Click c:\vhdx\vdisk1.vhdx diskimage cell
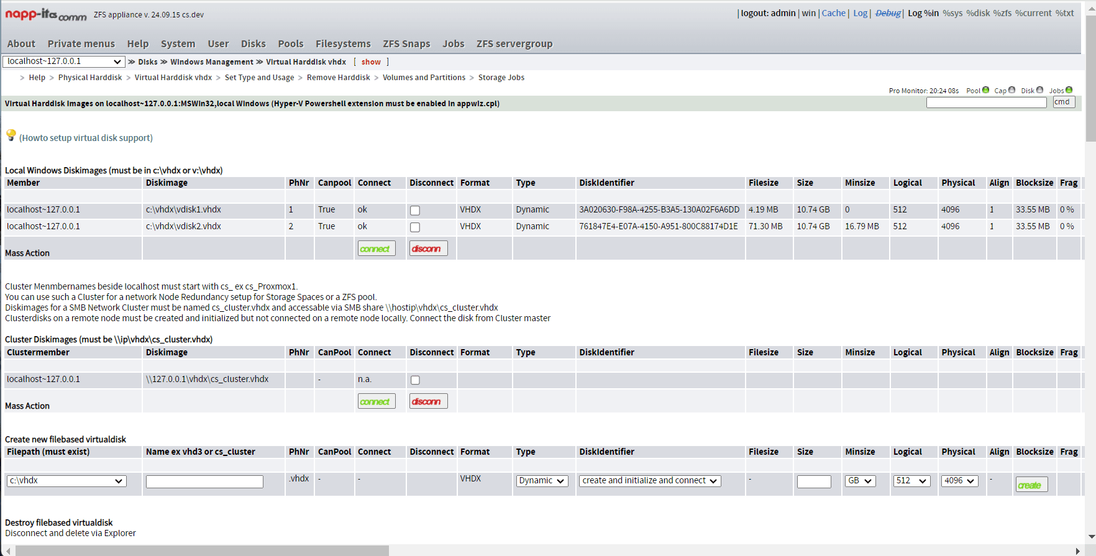 coord(183,210)
